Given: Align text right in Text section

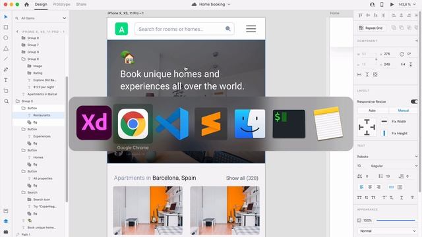Looking at the screenshot, I should 378,187.
